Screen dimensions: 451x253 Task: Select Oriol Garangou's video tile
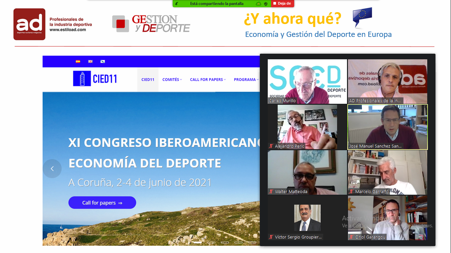point(388,218)
